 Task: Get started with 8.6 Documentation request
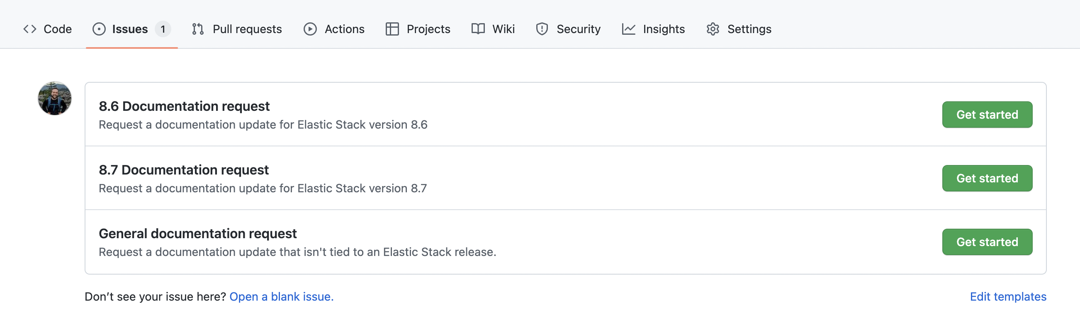[988, 115]
